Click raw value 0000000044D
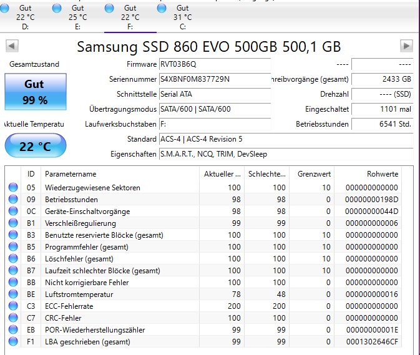 (x=371, y=212)
